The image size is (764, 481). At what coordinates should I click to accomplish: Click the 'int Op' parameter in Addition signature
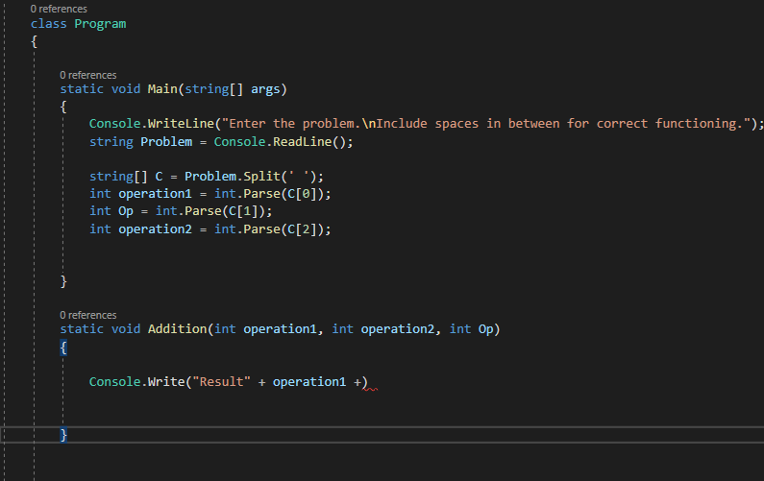471,329
